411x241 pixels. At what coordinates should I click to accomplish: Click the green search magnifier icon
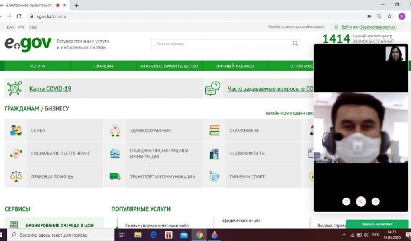pos(295,43)
